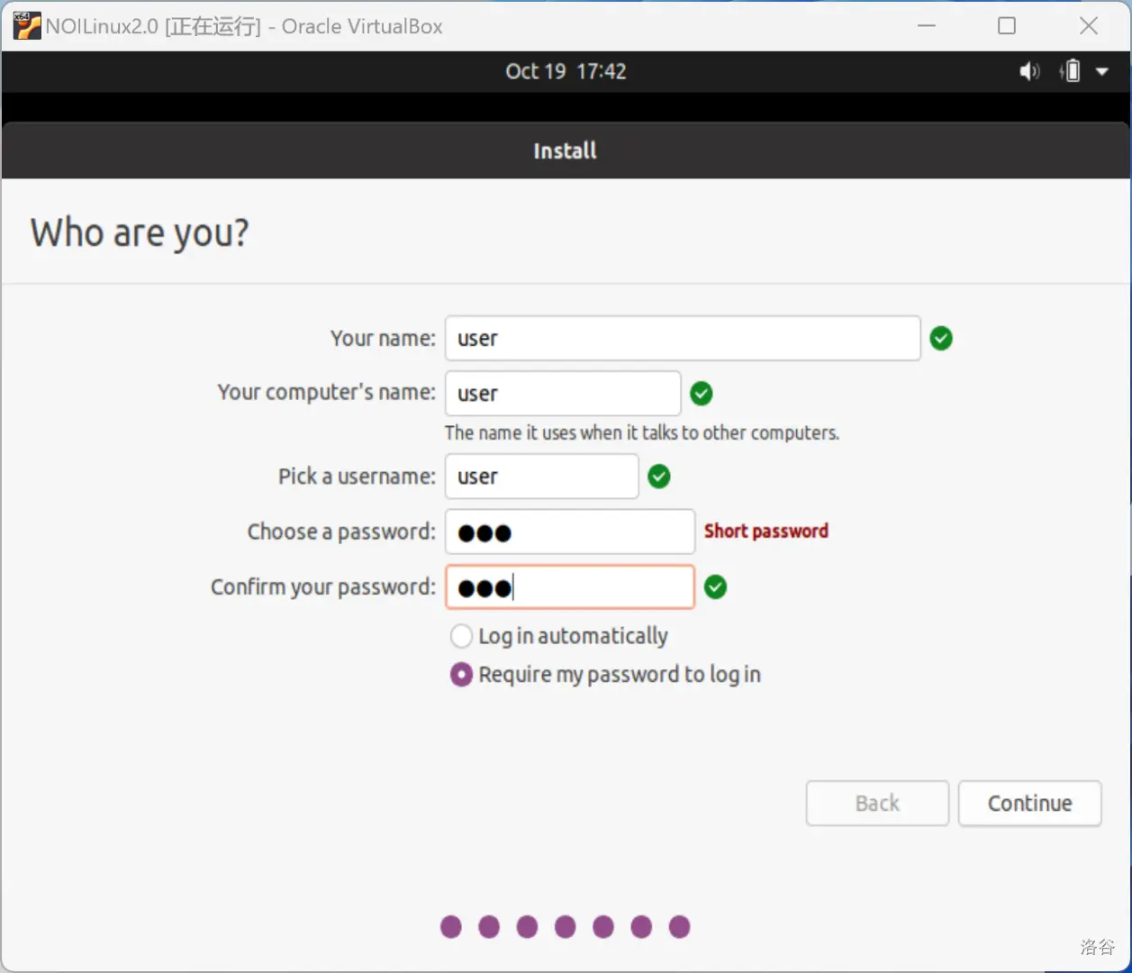Viewport: 1132px width, 973px height.
Task: Click the volume speaker icon in top bar
Action: click(x=1028, y=71)
